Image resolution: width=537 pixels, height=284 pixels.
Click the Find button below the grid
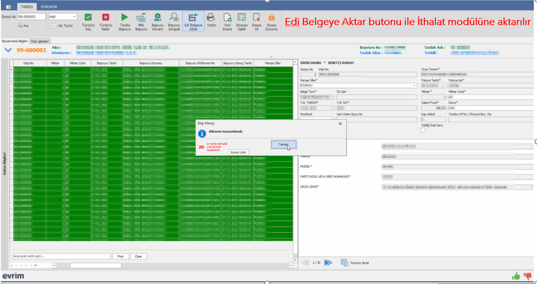coord(120,256)
